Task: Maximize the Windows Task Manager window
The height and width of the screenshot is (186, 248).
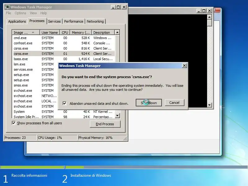Action: 118,7
